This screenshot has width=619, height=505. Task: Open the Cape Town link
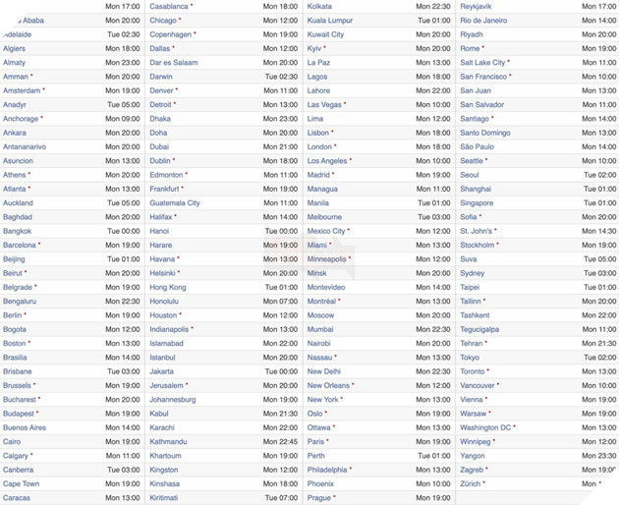click(x=21, y=484)
